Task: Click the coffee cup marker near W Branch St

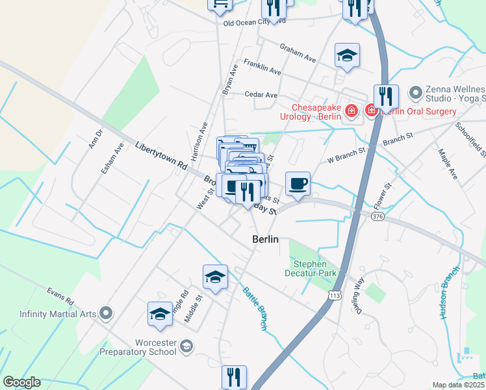Action: [298, 185]
